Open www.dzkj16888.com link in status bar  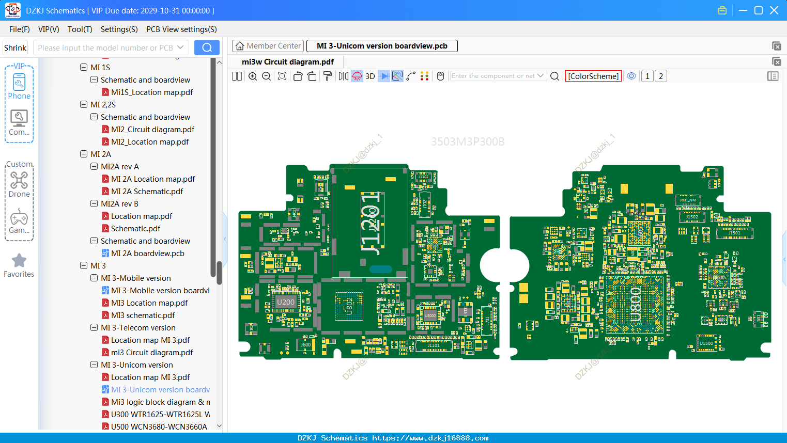430,438
